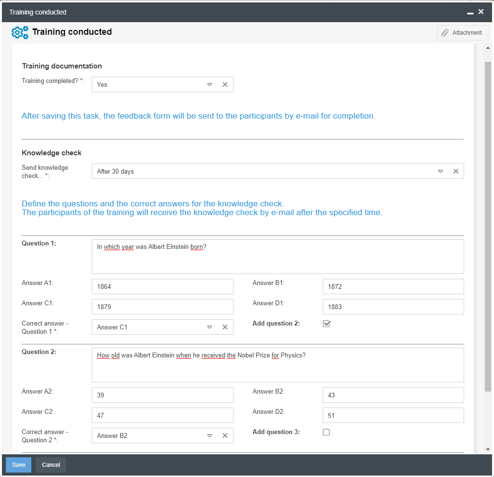Open Correct answer Question 2 dropdown
The width and height of the screenshot is (494, 477).
(209, 436)
